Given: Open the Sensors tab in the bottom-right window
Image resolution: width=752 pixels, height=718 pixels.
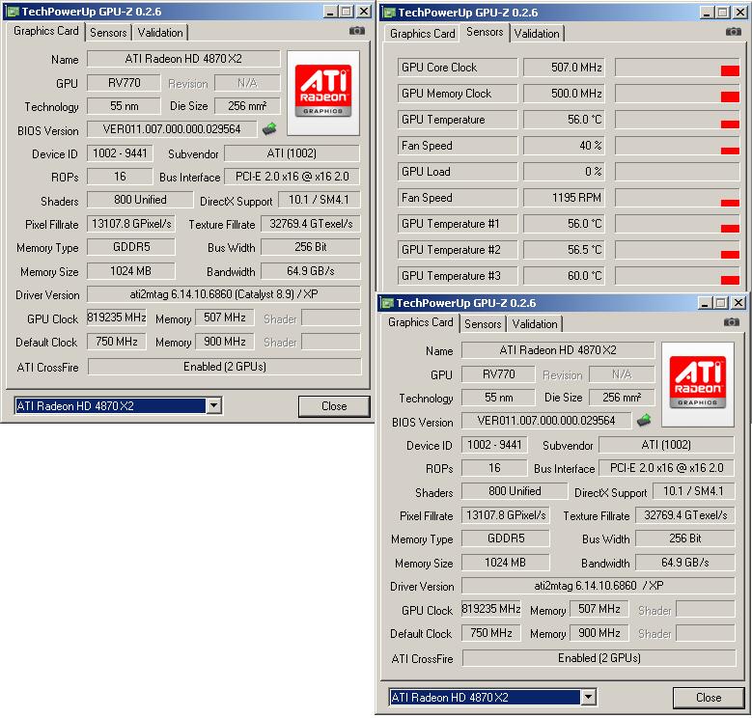Looking at the screenshot, I should click(483, 324).
